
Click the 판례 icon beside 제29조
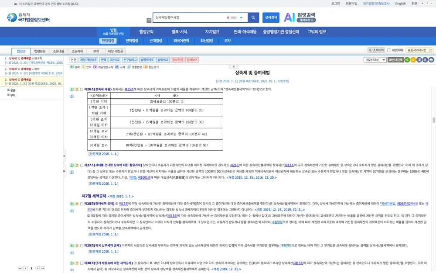point(72,245)
